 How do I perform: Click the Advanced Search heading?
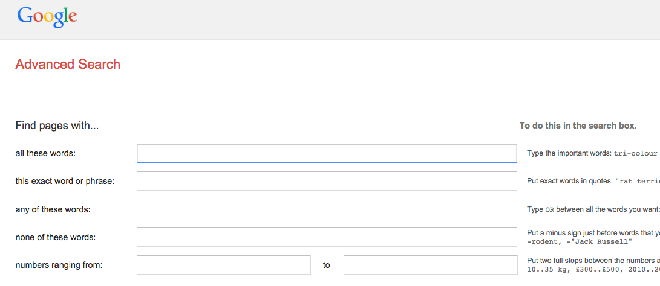(x=68, y=64)
